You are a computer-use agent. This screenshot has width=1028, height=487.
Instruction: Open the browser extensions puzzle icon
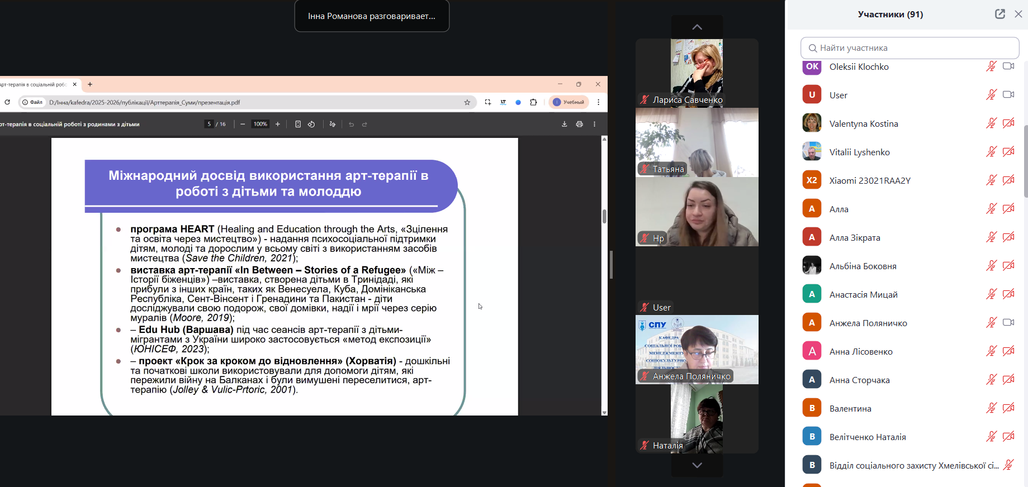533,102
